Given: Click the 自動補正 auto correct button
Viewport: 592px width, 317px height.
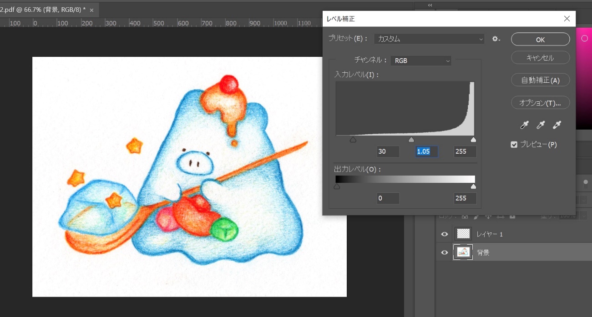Looking at the screenshot, I should (x=540, y=80).
